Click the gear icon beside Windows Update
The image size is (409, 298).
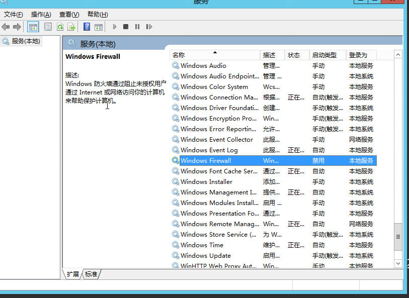pyautogui.click(x=175, y=255)
